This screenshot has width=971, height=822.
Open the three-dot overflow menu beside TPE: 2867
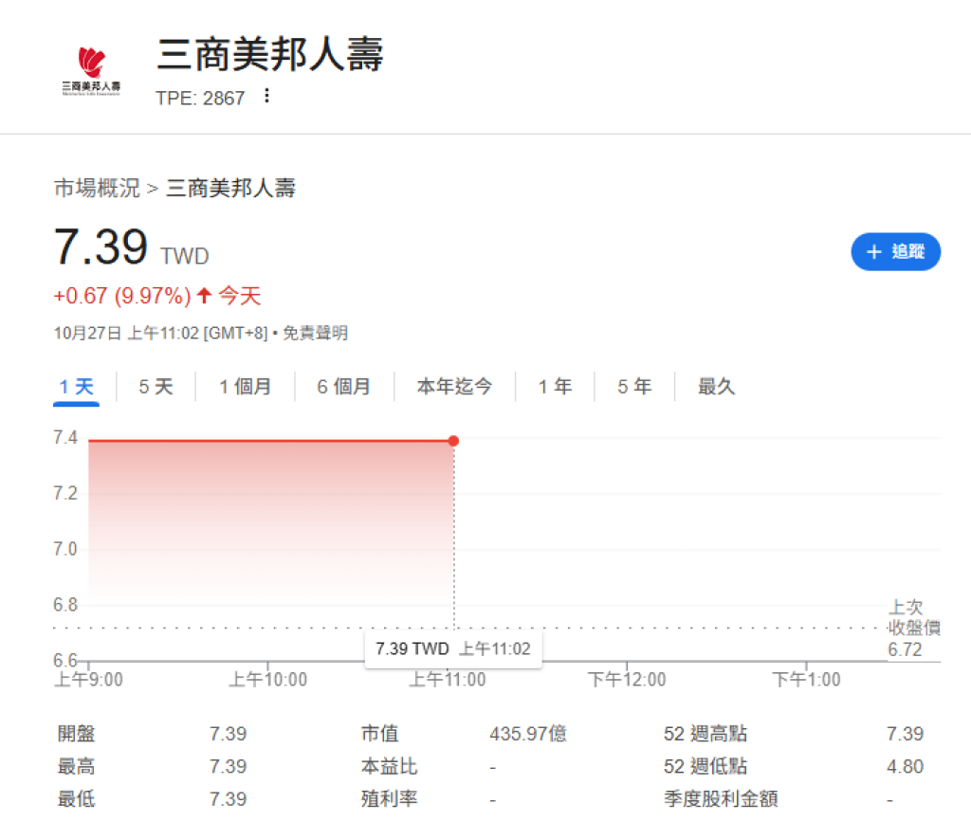pyautogui.click(x=266, y=96)
